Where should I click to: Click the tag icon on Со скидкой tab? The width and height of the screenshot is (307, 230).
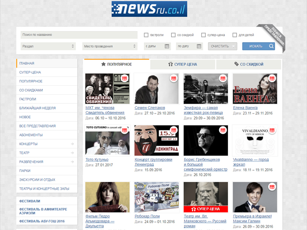[x=236, y=64]
